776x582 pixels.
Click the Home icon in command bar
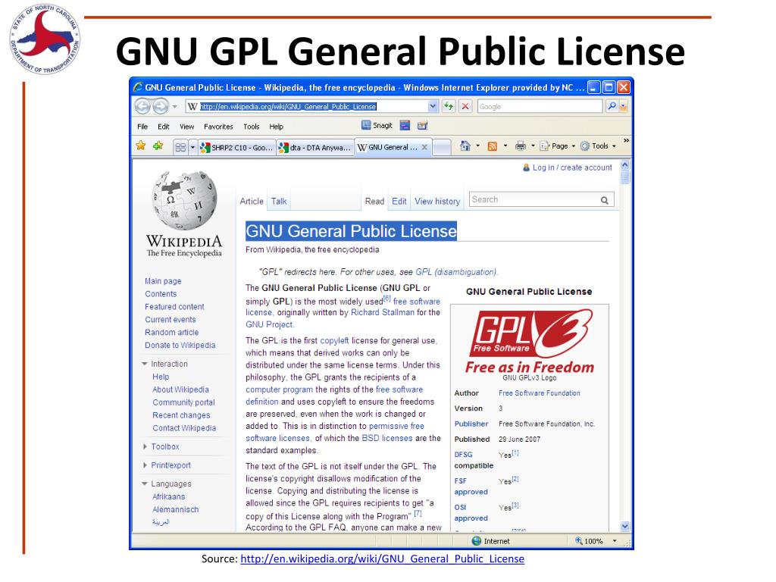click(465, 146)
